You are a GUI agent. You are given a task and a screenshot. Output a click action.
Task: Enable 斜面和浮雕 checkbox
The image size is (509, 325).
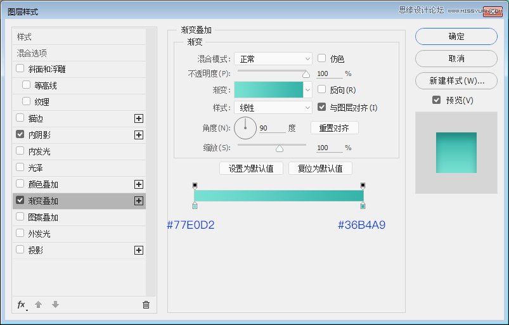20,68
